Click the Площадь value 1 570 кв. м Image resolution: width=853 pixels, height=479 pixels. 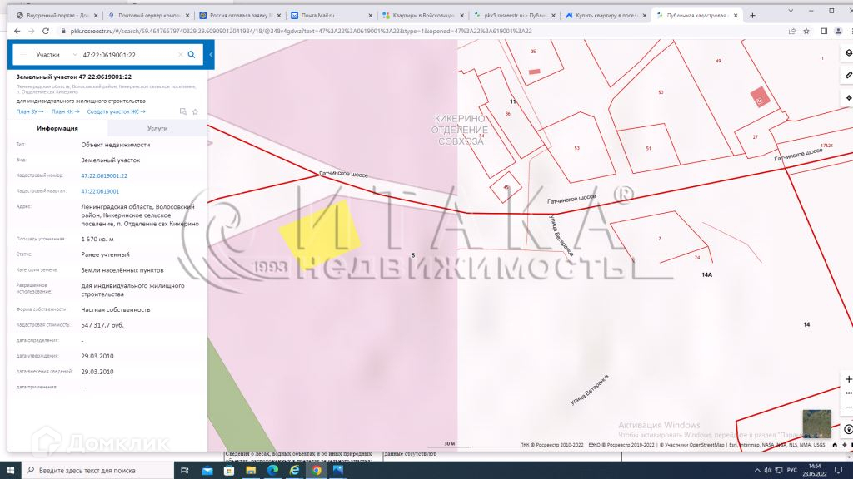tap(97, 239)
